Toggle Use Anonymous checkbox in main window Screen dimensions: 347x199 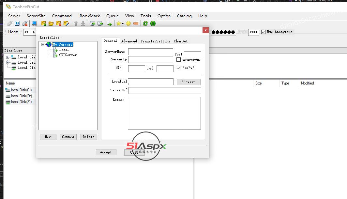pos(264,32)
